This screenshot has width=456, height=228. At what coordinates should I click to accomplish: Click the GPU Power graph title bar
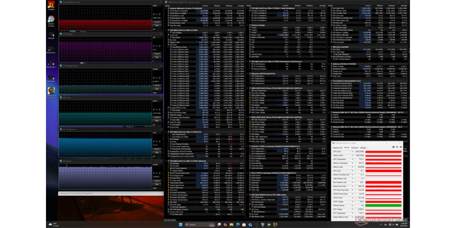110,161
